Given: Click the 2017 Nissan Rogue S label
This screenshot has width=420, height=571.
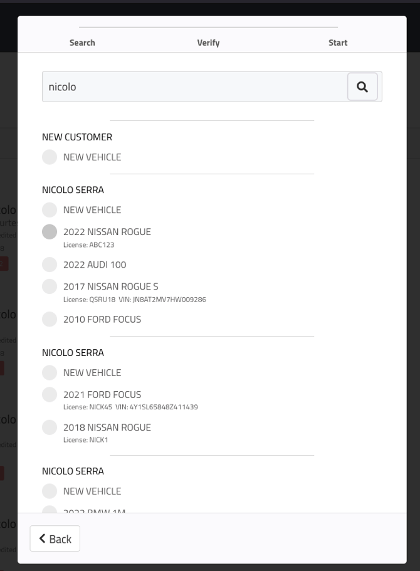Looking at the screenshot, I should pos(111,286).
